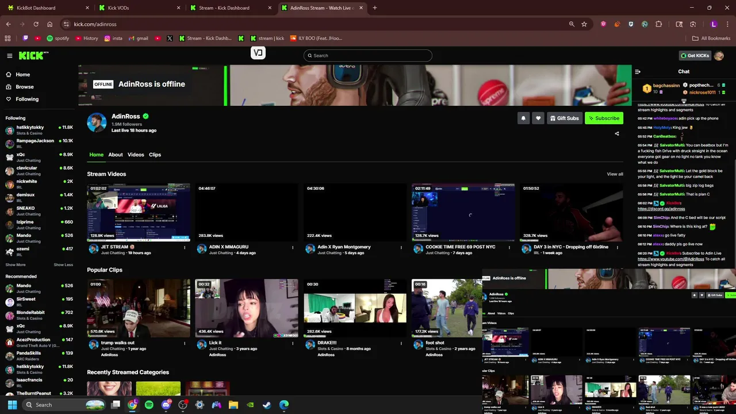
Task: Click the bookmark star in address bar
Action: pyautogui.click(x=584, y=24)
